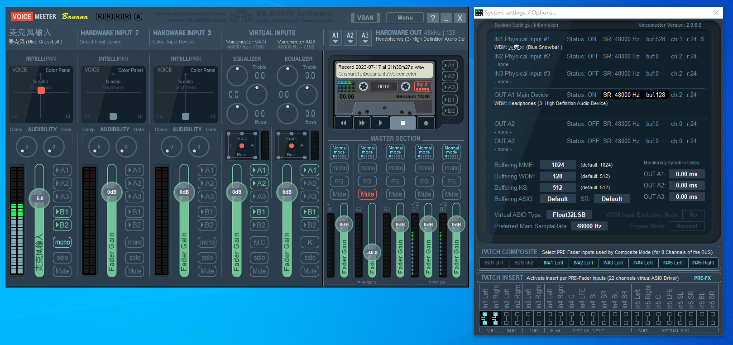Screen dimensions: 733x345
Task: Start recording with the record button
Action: (x=426, y=123)
